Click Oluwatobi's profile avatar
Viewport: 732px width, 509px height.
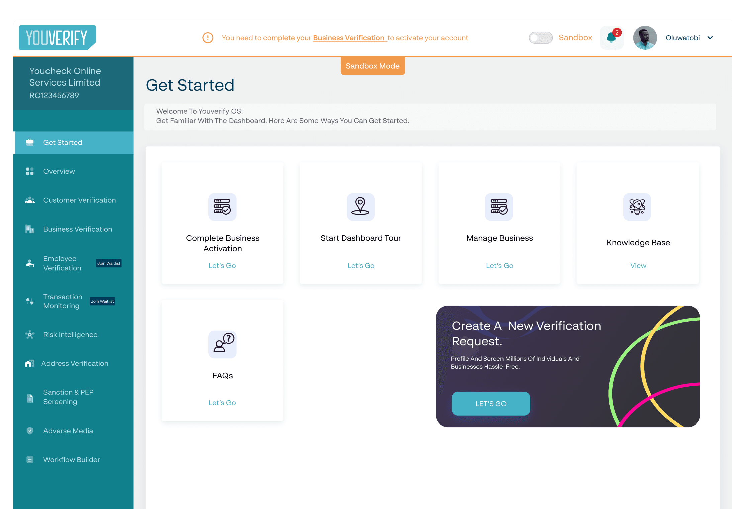(x=645, y=38)
